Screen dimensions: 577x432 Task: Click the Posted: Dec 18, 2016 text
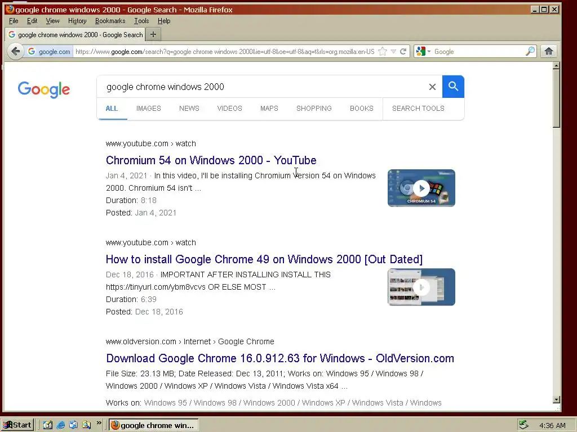click(x=144, y=312)
